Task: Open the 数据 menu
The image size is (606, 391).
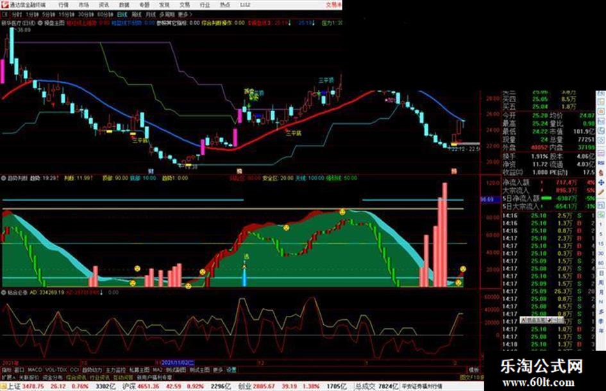Action: click(124, 4)
